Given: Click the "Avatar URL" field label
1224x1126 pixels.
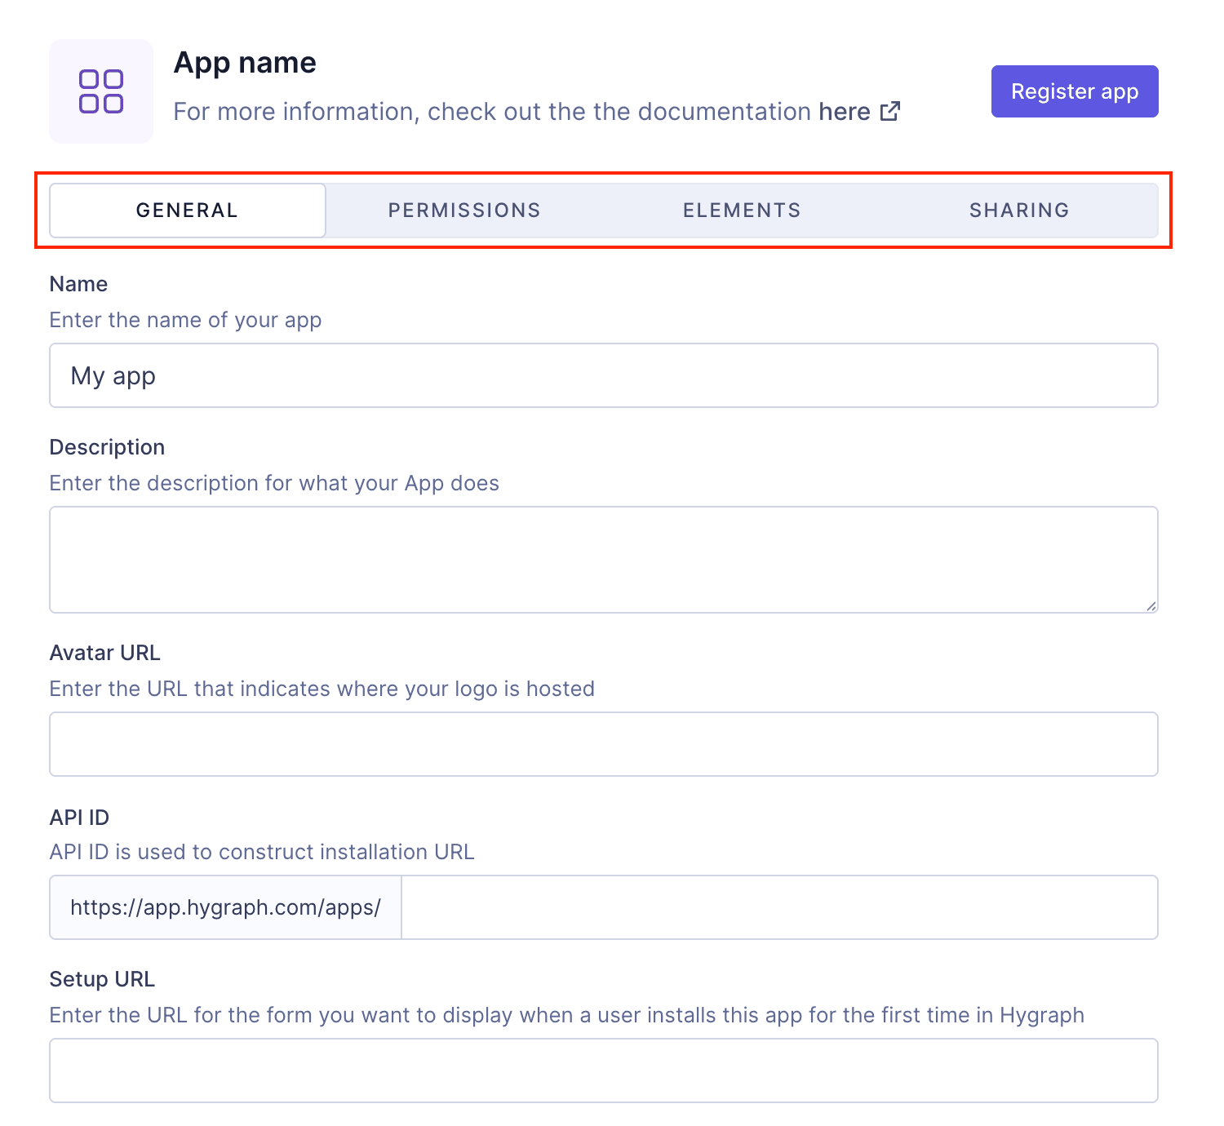Looking at the screenshot, I should pyautogui.click(x=104, y=653).
